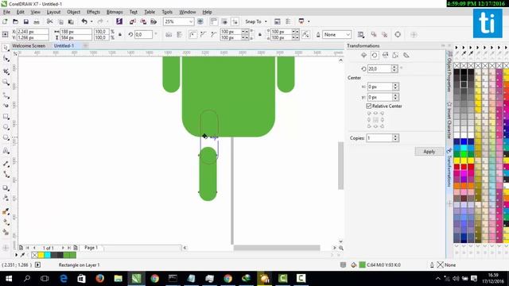Switch to Skew mode in Transformations
The width and height of the screenshot is (509, 286).
click(406, 55)
